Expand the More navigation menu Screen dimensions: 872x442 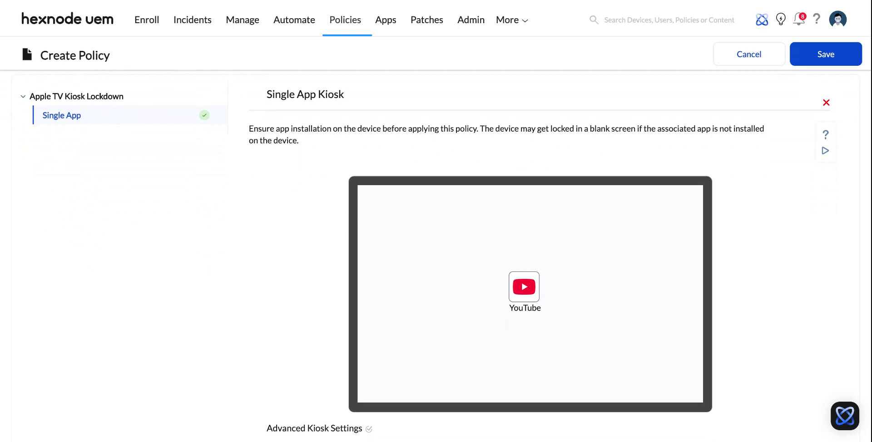click(511, 20)
